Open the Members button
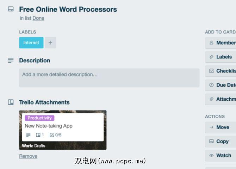The height and width of the screenshot is (169, 236). (221, 43)
